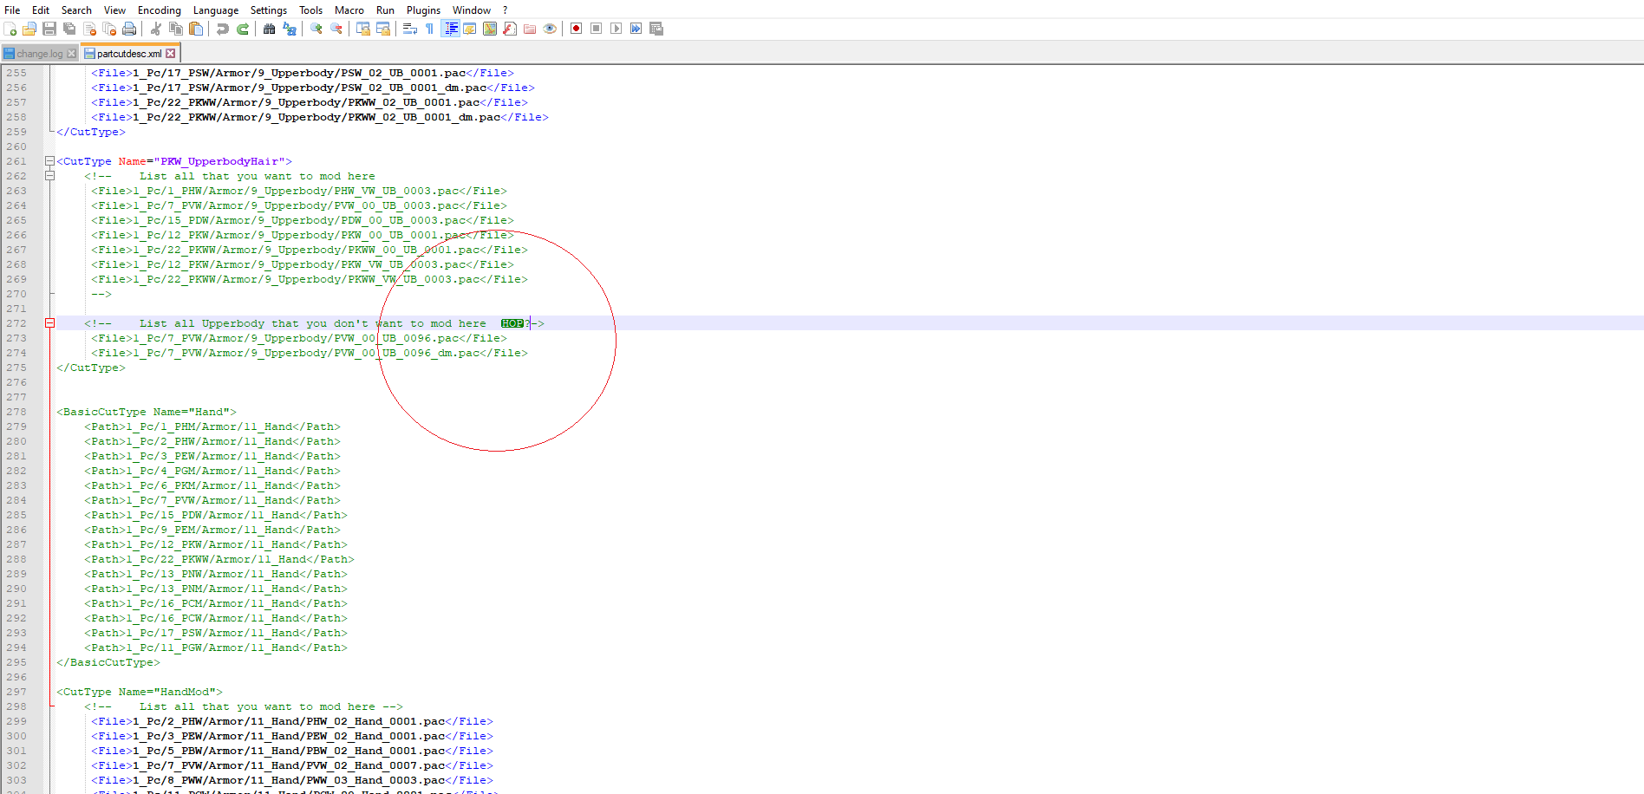Open the Encoding menu
Image resolution: width=1644 pixels, height=794 pixels.
click(x=159, y=10)
